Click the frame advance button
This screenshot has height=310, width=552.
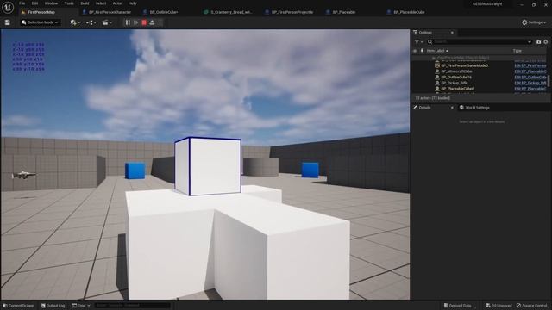136,22
